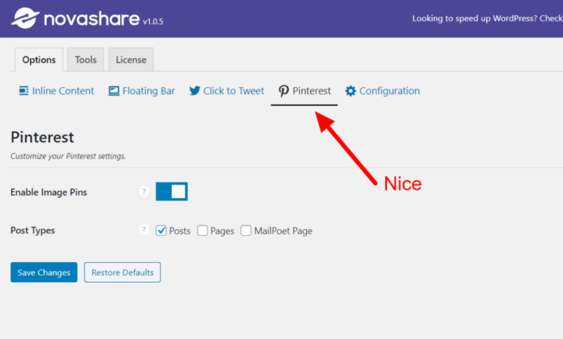The image size is (563, 339).
Task: Switch to the Options tab
Action: coord(39,59)
